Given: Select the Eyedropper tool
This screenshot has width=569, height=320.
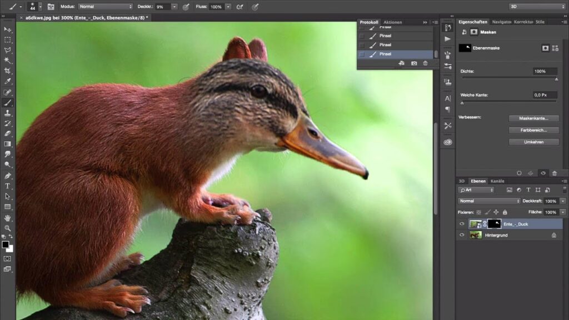Looking at the screenshot, I should pyautogui.click(x=7, y=82).
